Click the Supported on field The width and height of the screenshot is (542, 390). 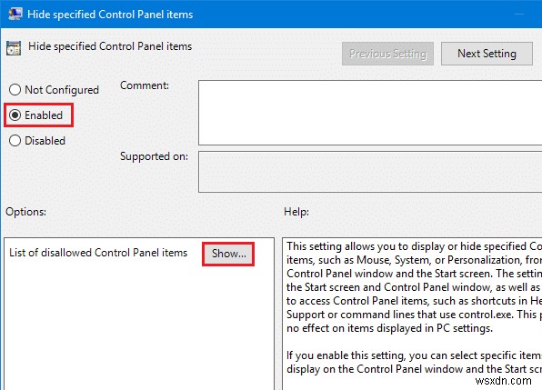coord(370,171)
